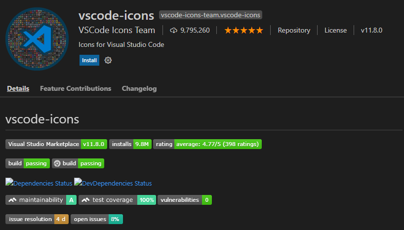Click the vscode-icons-team.vscode-icons identifier badge
The image size is (404, 230).
tap(210, 15)
